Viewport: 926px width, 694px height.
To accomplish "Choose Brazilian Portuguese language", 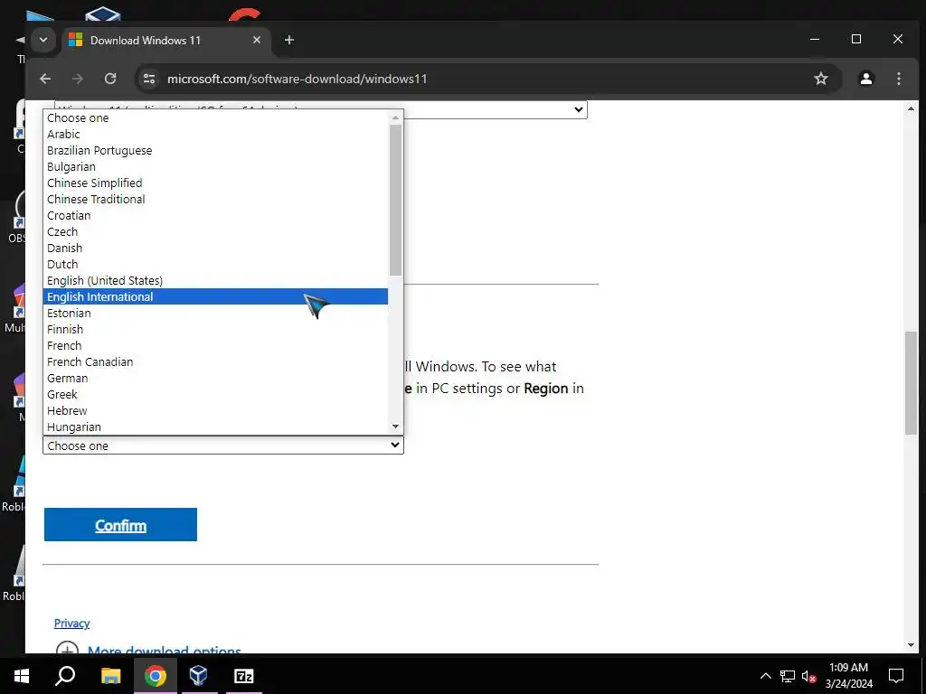I will (x=215, y=151).
